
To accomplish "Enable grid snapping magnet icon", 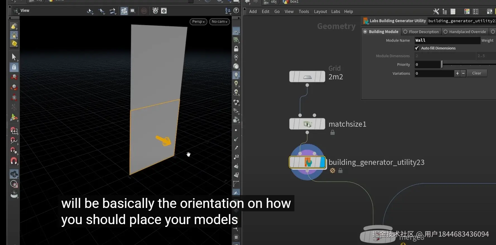I will pos(14,130).
